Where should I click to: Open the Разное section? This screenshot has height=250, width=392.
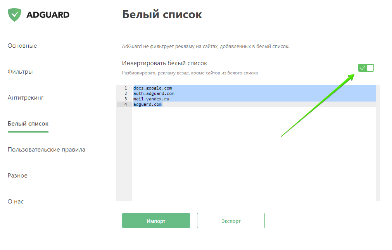[17, 176]
